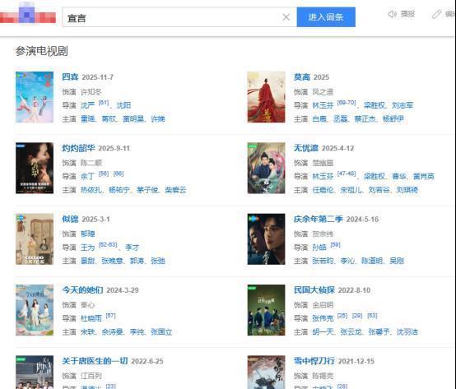Image resolution: width=456 pixels, height=389 pixels.
Task: Open the 庆余年第二季 poster thumbnail
Action: pyautogui.click(x=266, y=239)
